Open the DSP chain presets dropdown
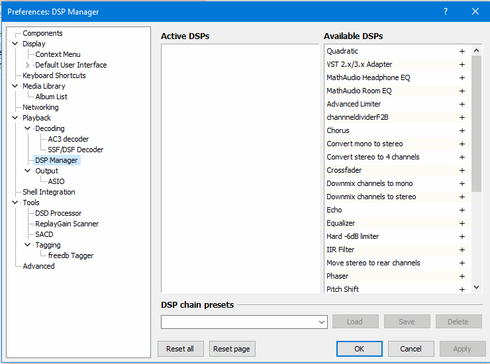Viewport: 490px width, 364px height. coord(322,322)
